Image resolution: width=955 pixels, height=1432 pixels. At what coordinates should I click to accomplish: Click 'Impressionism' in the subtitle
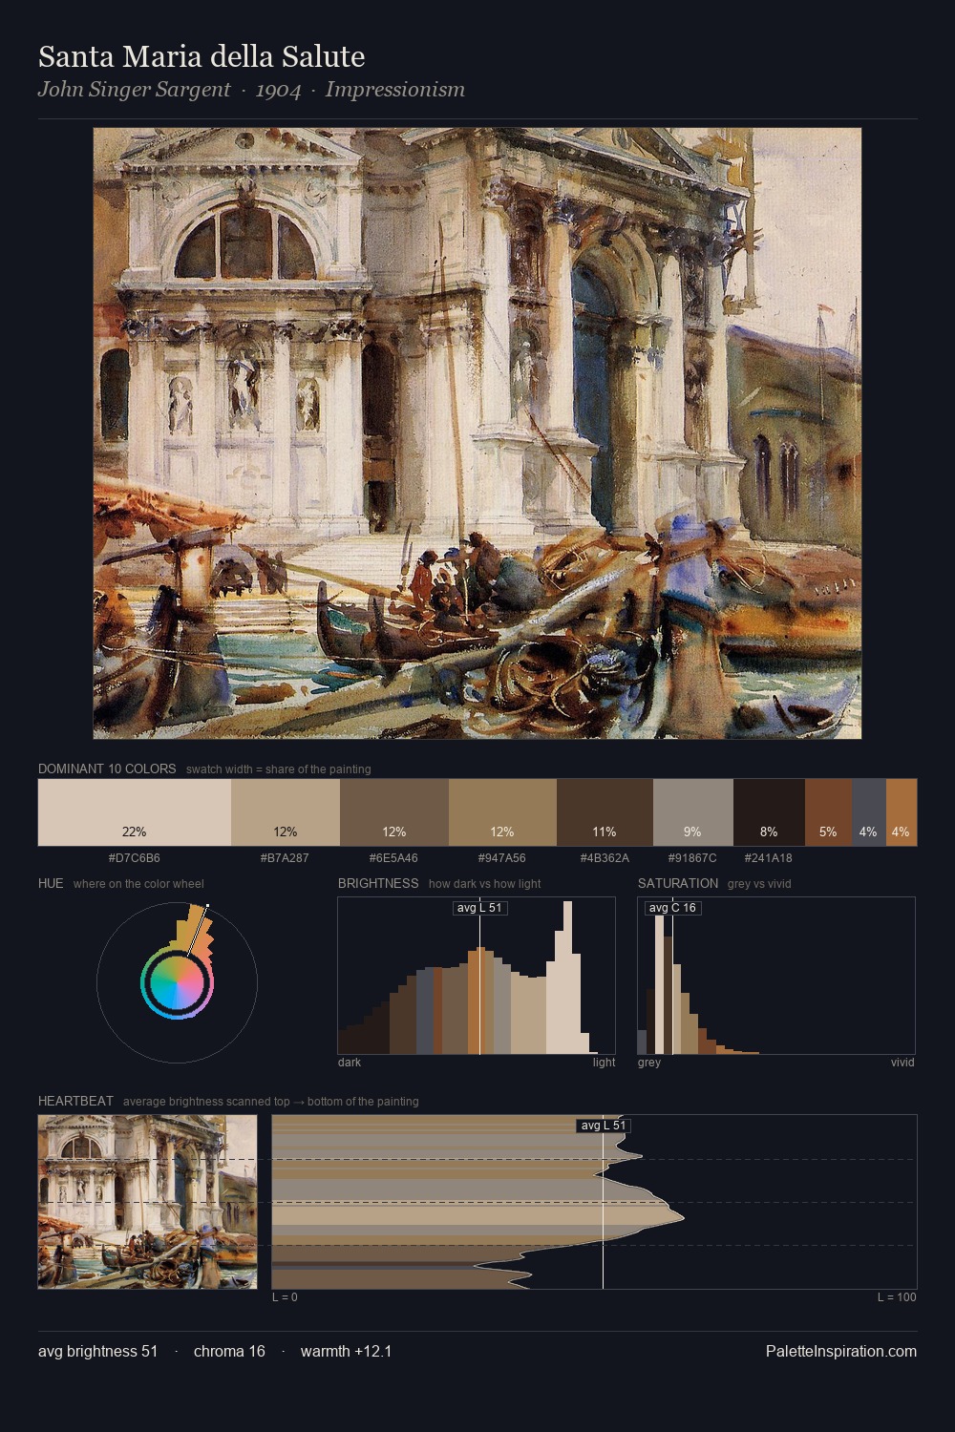coord(395,90)
